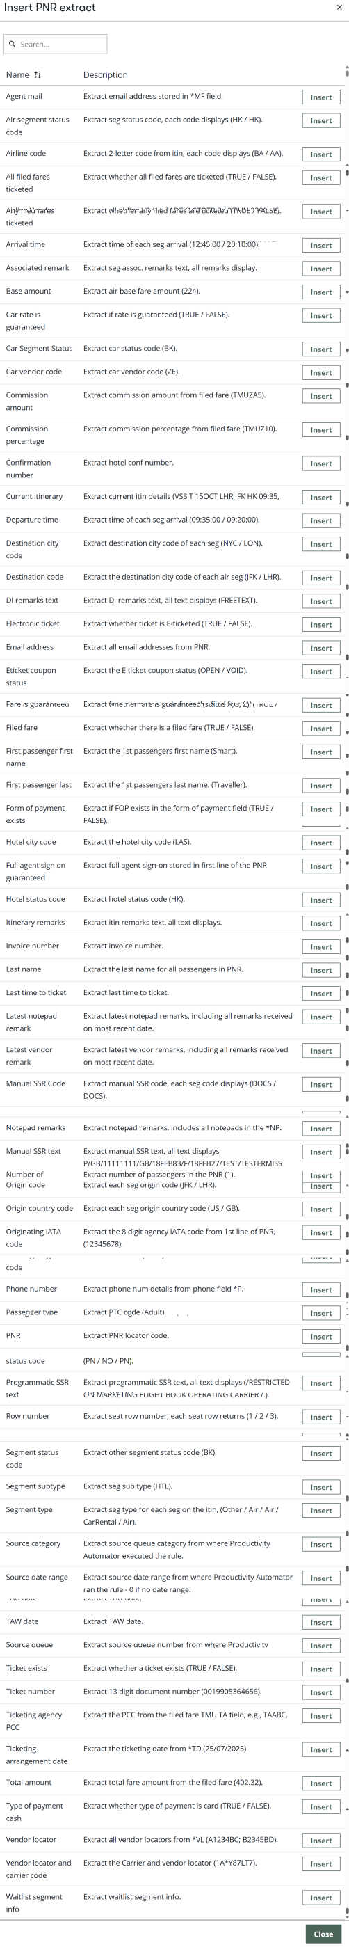Insert the Invoice number extract
Image resolution: width=349 pixels, height=1947 pixels.
(x=321, y=947)
